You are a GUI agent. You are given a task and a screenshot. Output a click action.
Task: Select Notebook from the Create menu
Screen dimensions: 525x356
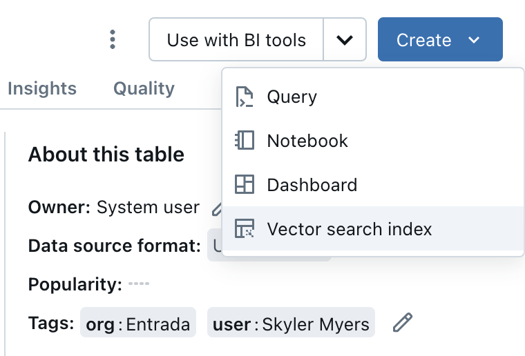373,141
